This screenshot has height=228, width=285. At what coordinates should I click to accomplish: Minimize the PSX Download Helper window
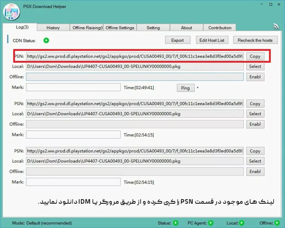262,4
